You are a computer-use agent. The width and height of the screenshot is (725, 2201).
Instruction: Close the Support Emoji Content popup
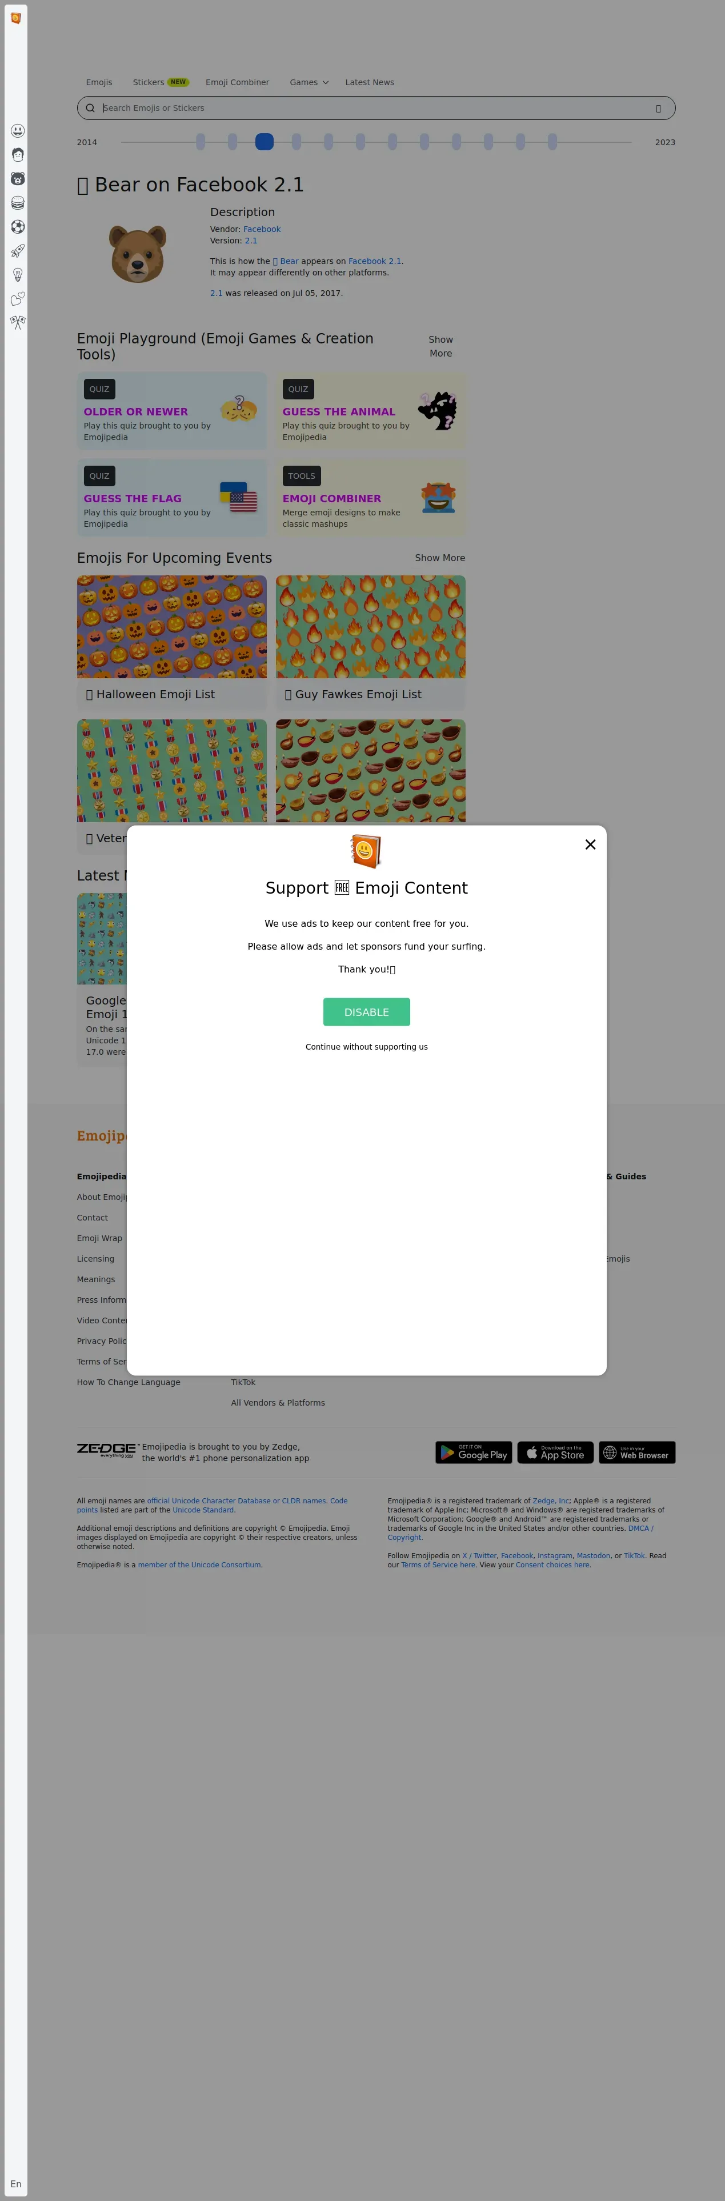coord(590,844)
